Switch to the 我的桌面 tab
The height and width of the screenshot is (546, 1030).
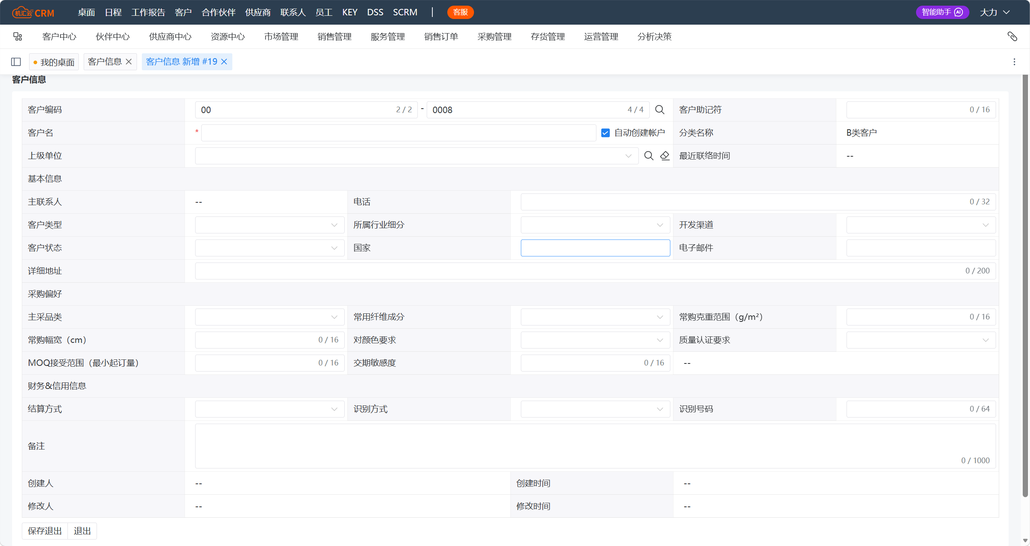(54, 62)
